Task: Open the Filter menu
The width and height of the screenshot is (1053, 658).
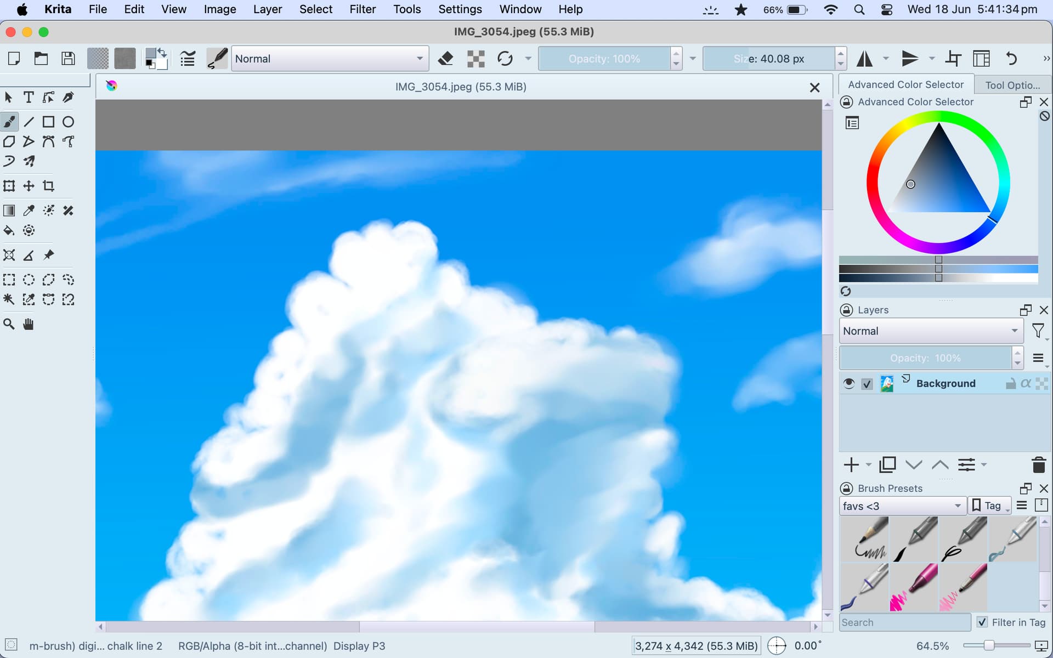Action: (363, 9)
